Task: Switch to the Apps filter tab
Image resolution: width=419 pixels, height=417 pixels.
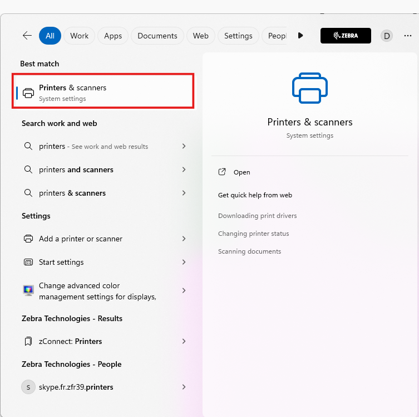Action: [113, 36]
